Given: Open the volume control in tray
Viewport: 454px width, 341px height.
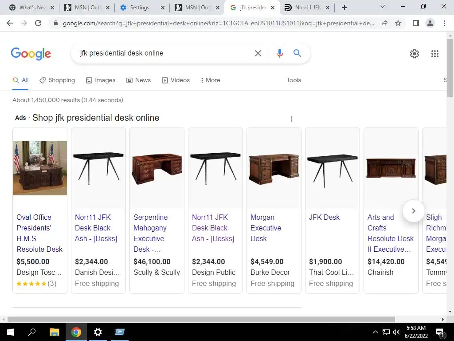Looking at the screenshot, I should [396, 332].
